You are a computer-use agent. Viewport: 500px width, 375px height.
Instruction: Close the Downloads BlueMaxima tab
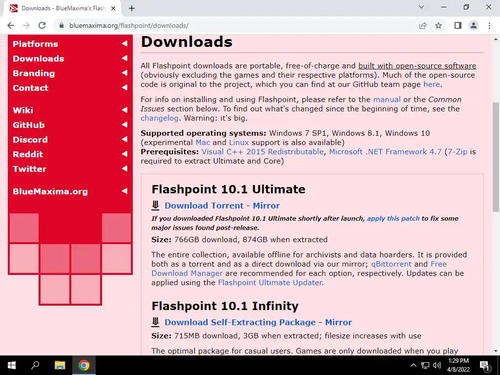113,8
